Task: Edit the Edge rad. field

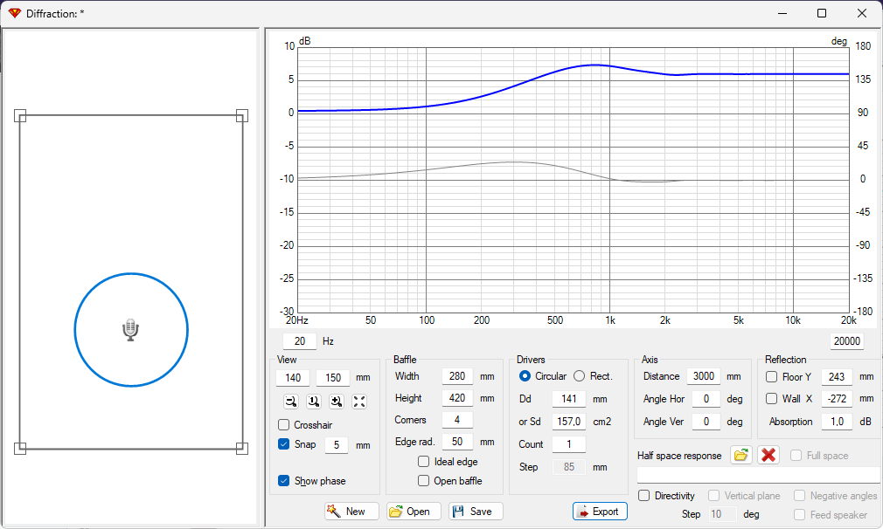Action: (457, 442)
